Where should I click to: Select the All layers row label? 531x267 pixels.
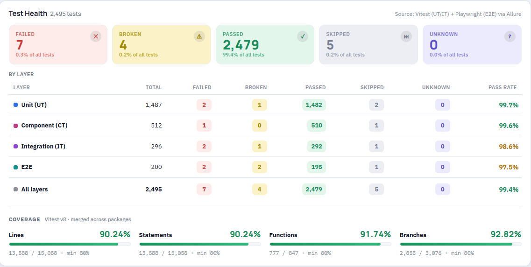tap(35, 190)
